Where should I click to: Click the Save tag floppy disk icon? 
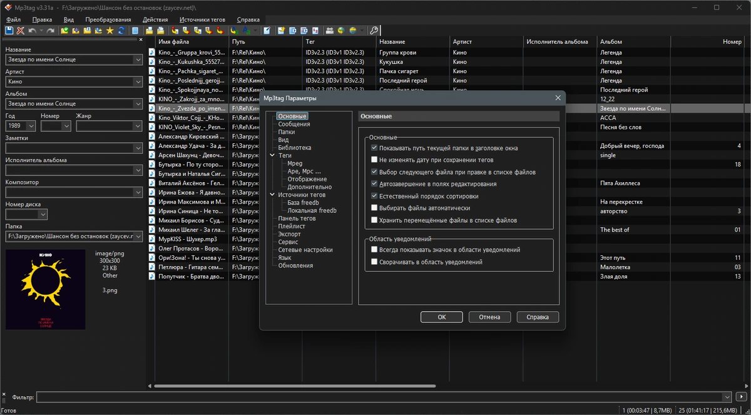(x=8, y=30)
